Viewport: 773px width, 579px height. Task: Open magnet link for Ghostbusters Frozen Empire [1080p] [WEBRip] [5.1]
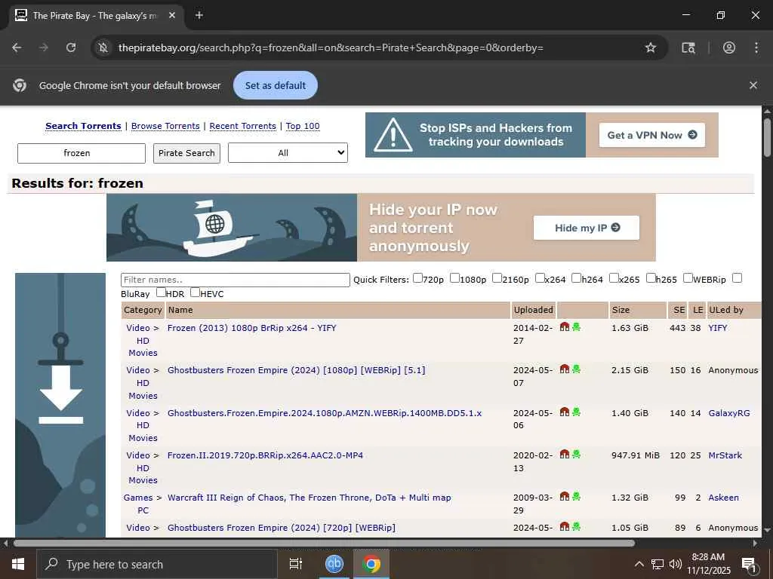click(565, 369)
